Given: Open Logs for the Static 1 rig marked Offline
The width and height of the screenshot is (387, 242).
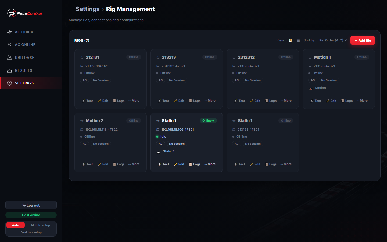Looking at the screenshot, I should coord(271,164).
